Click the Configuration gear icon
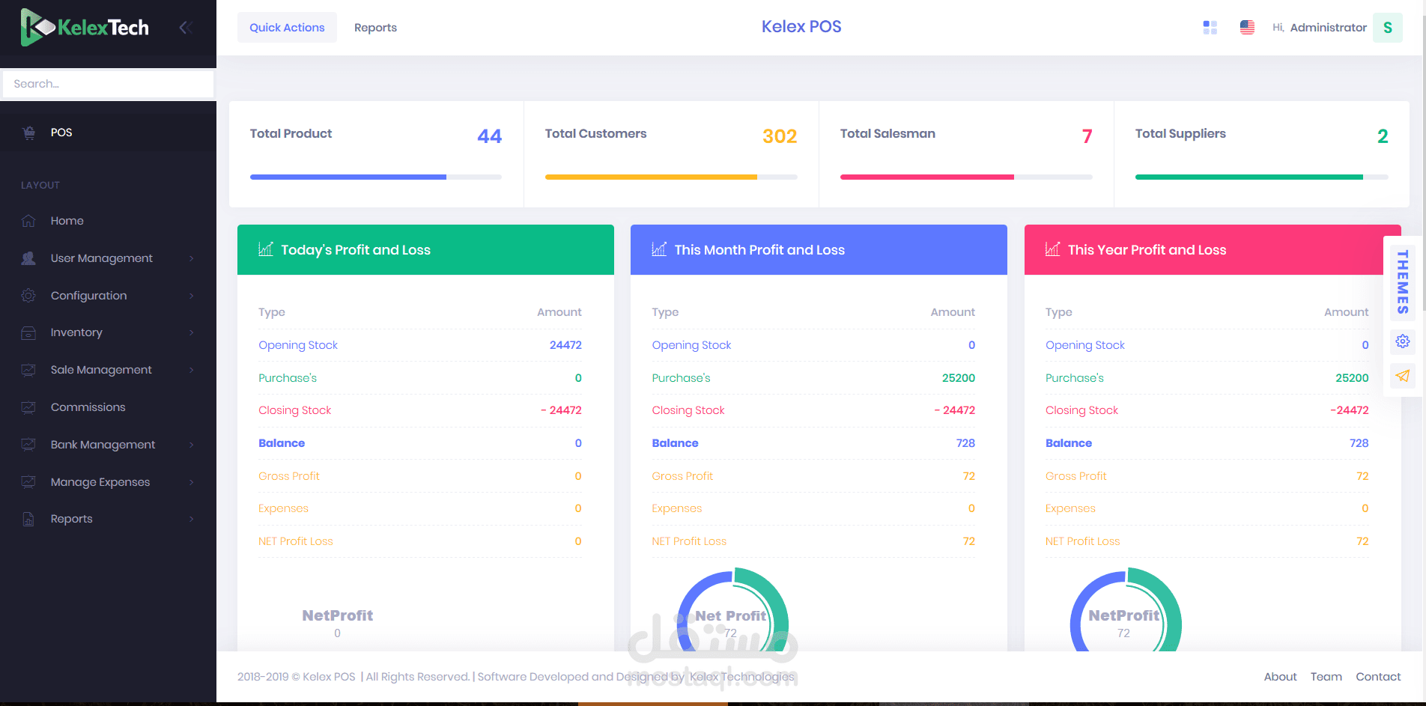This screenshot has width=1426, height=706. [28, 296]
